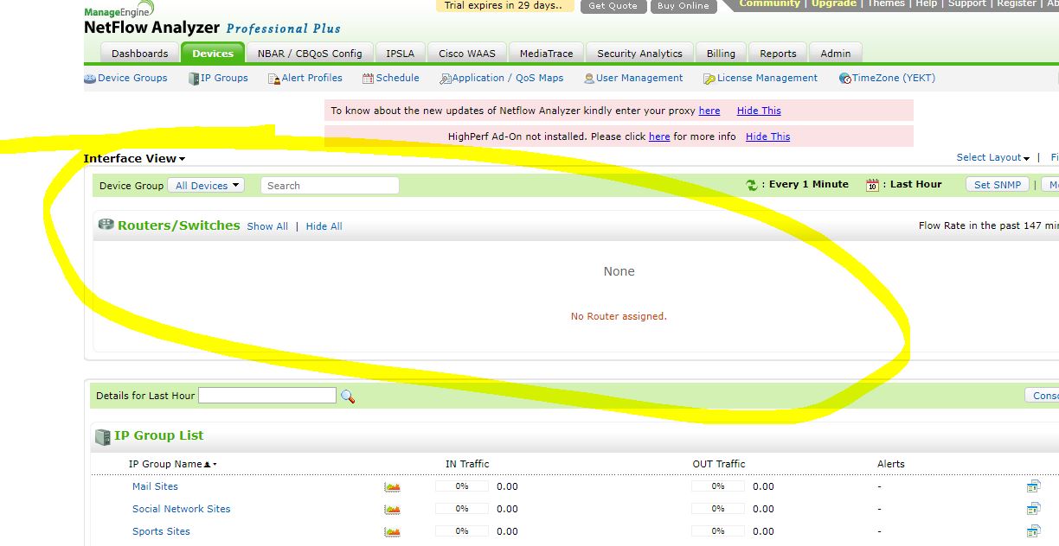Click the Routers/Switches device icon
This screenshot has height=546, width=1059.
coord(106,225)
